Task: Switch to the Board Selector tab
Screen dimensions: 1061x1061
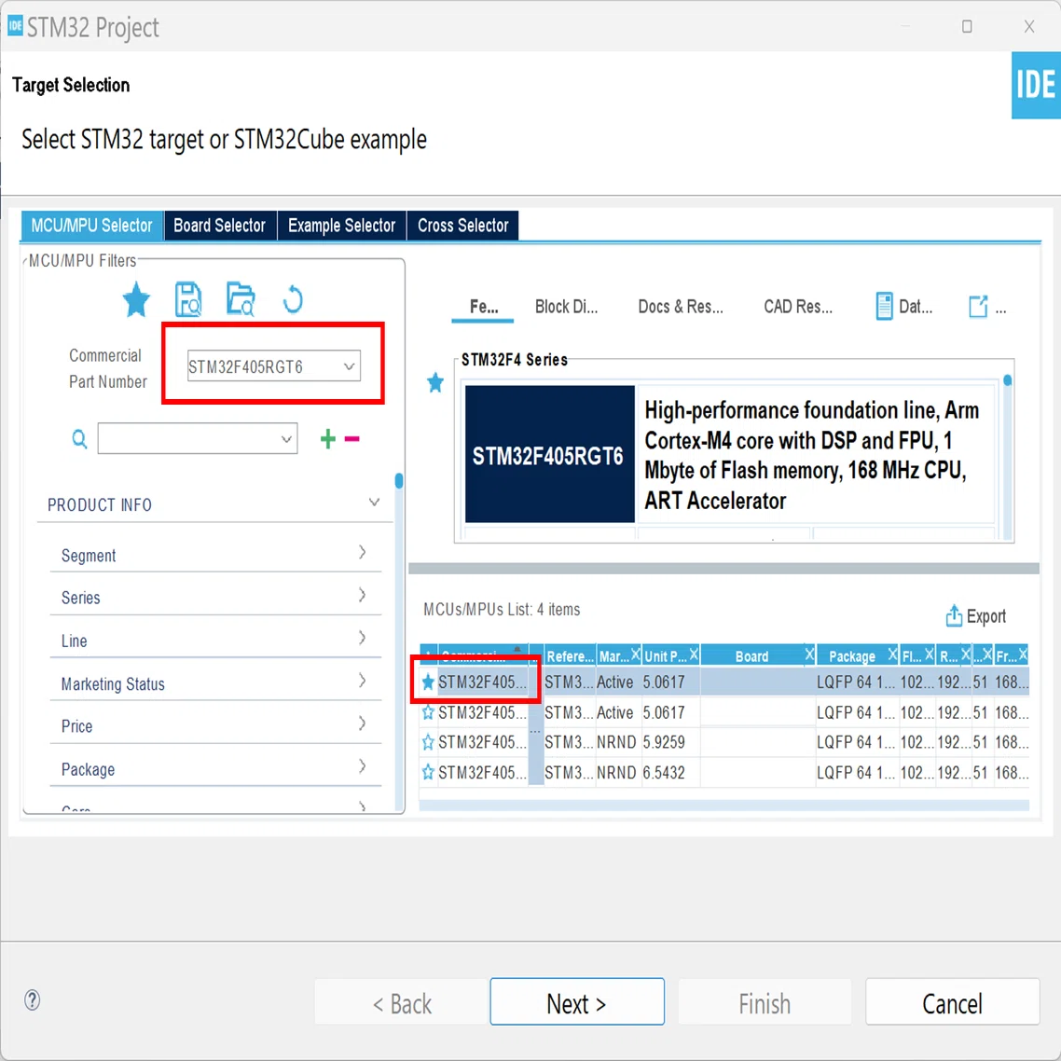Action: coord(220,226)
